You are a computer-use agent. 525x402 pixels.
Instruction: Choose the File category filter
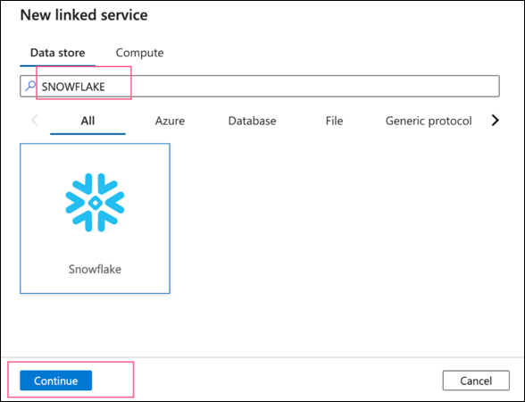coord(334,121)
